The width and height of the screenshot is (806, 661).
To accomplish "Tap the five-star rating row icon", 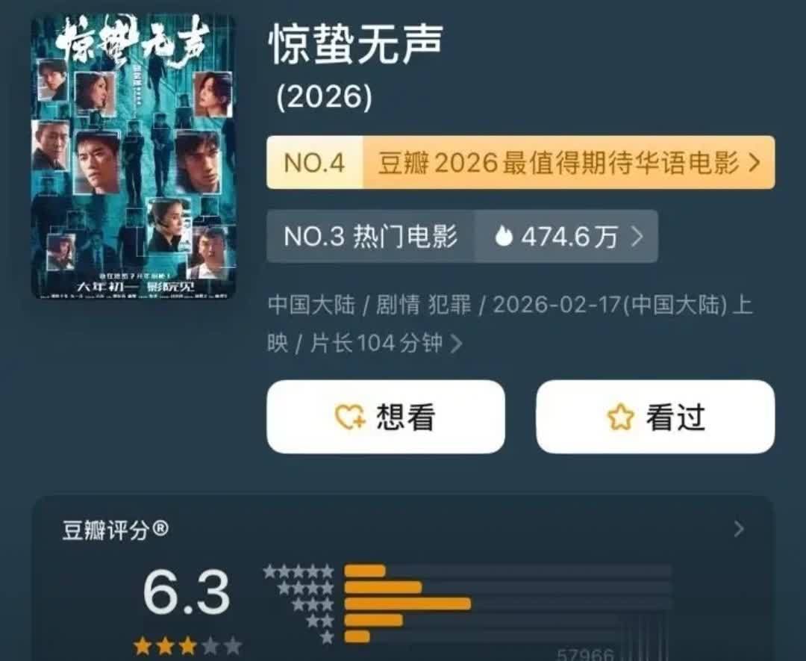I will pos(298,571).
